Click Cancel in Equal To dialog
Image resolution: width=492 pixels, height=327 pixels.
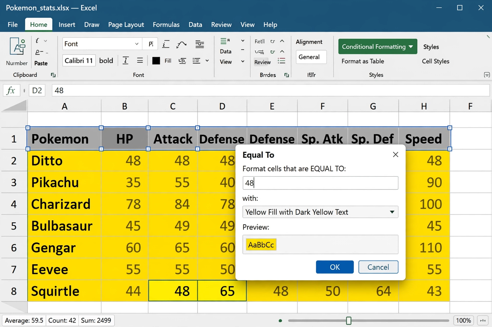coord(378,267)
